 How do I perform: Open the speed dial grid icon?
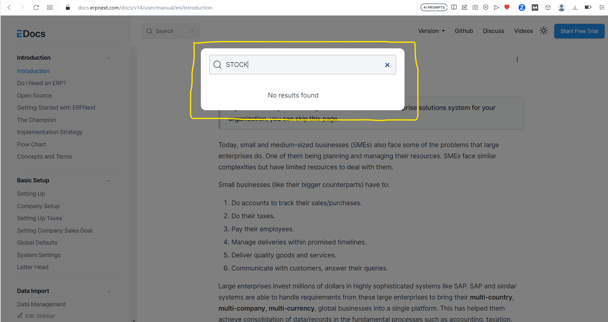point(50,7)
